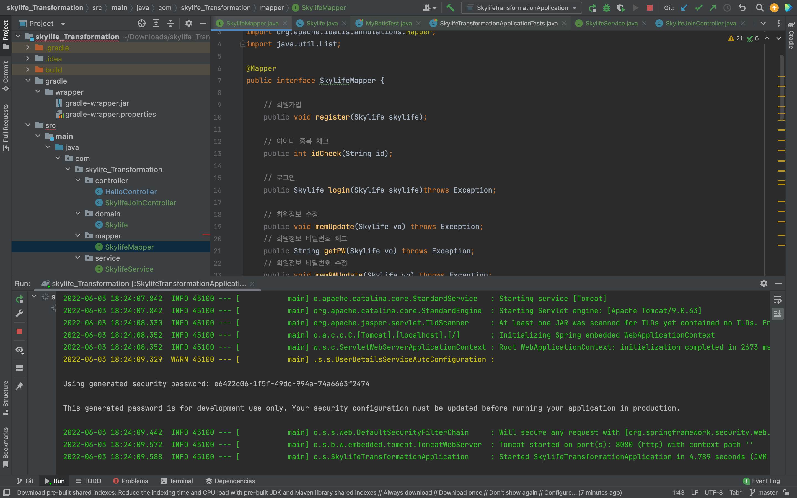This screenshot has height=498, width=797.
Task: Click the master Git branch widget
Action: (764, 492)
